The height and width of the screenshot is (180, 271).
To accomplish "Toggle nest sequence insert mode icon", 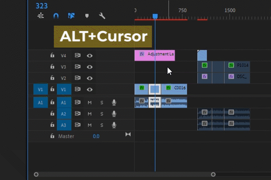I will pyautogui.click(x=41, y=16).
